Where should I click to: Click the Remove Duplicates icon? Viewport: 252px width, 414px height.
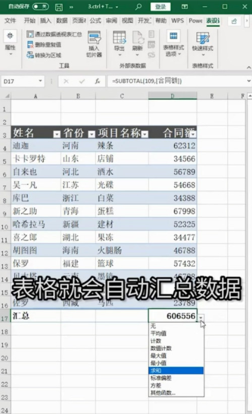coord(30,44)
